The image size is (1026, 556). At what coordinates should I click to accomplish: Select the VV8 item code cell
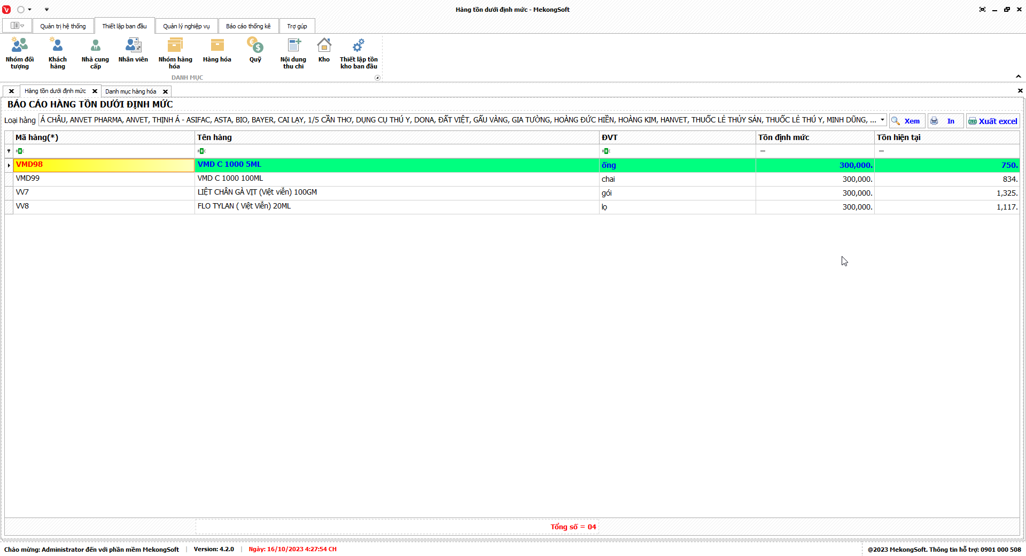(104, 207)
